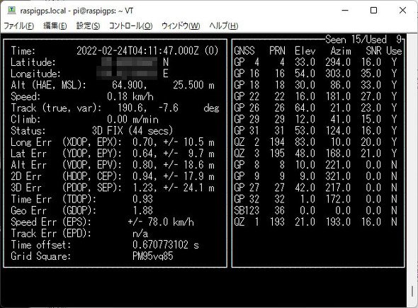Click the Azim column header
This screenshot has height=308, width=418.
point(341,50)
